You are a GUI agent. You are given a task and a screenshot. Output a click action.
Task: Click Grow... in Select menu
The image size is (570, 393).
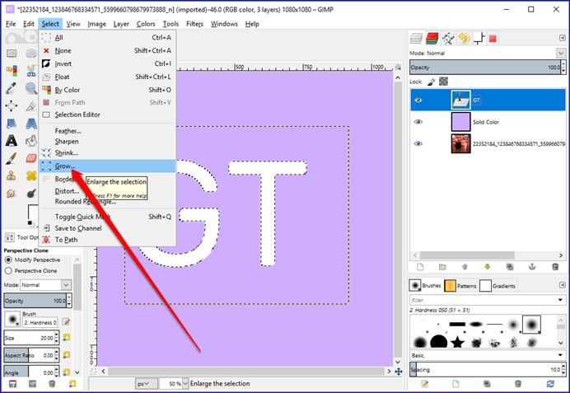coord(107,166)
